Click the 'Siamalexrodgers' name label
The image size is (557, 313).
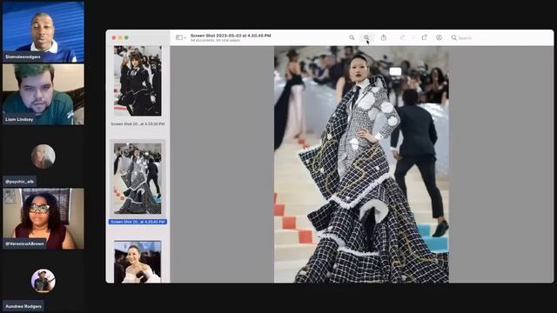coord(23,57)
